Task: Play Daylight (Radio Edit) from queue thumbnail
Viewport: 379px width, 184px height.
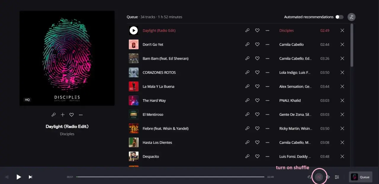Action: [134, 30]
